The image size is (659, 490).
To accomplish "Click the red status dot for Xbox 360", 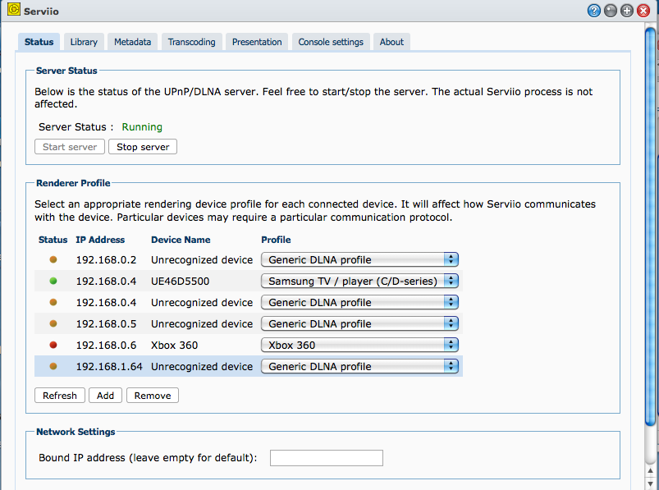I will tap(53, 345).
